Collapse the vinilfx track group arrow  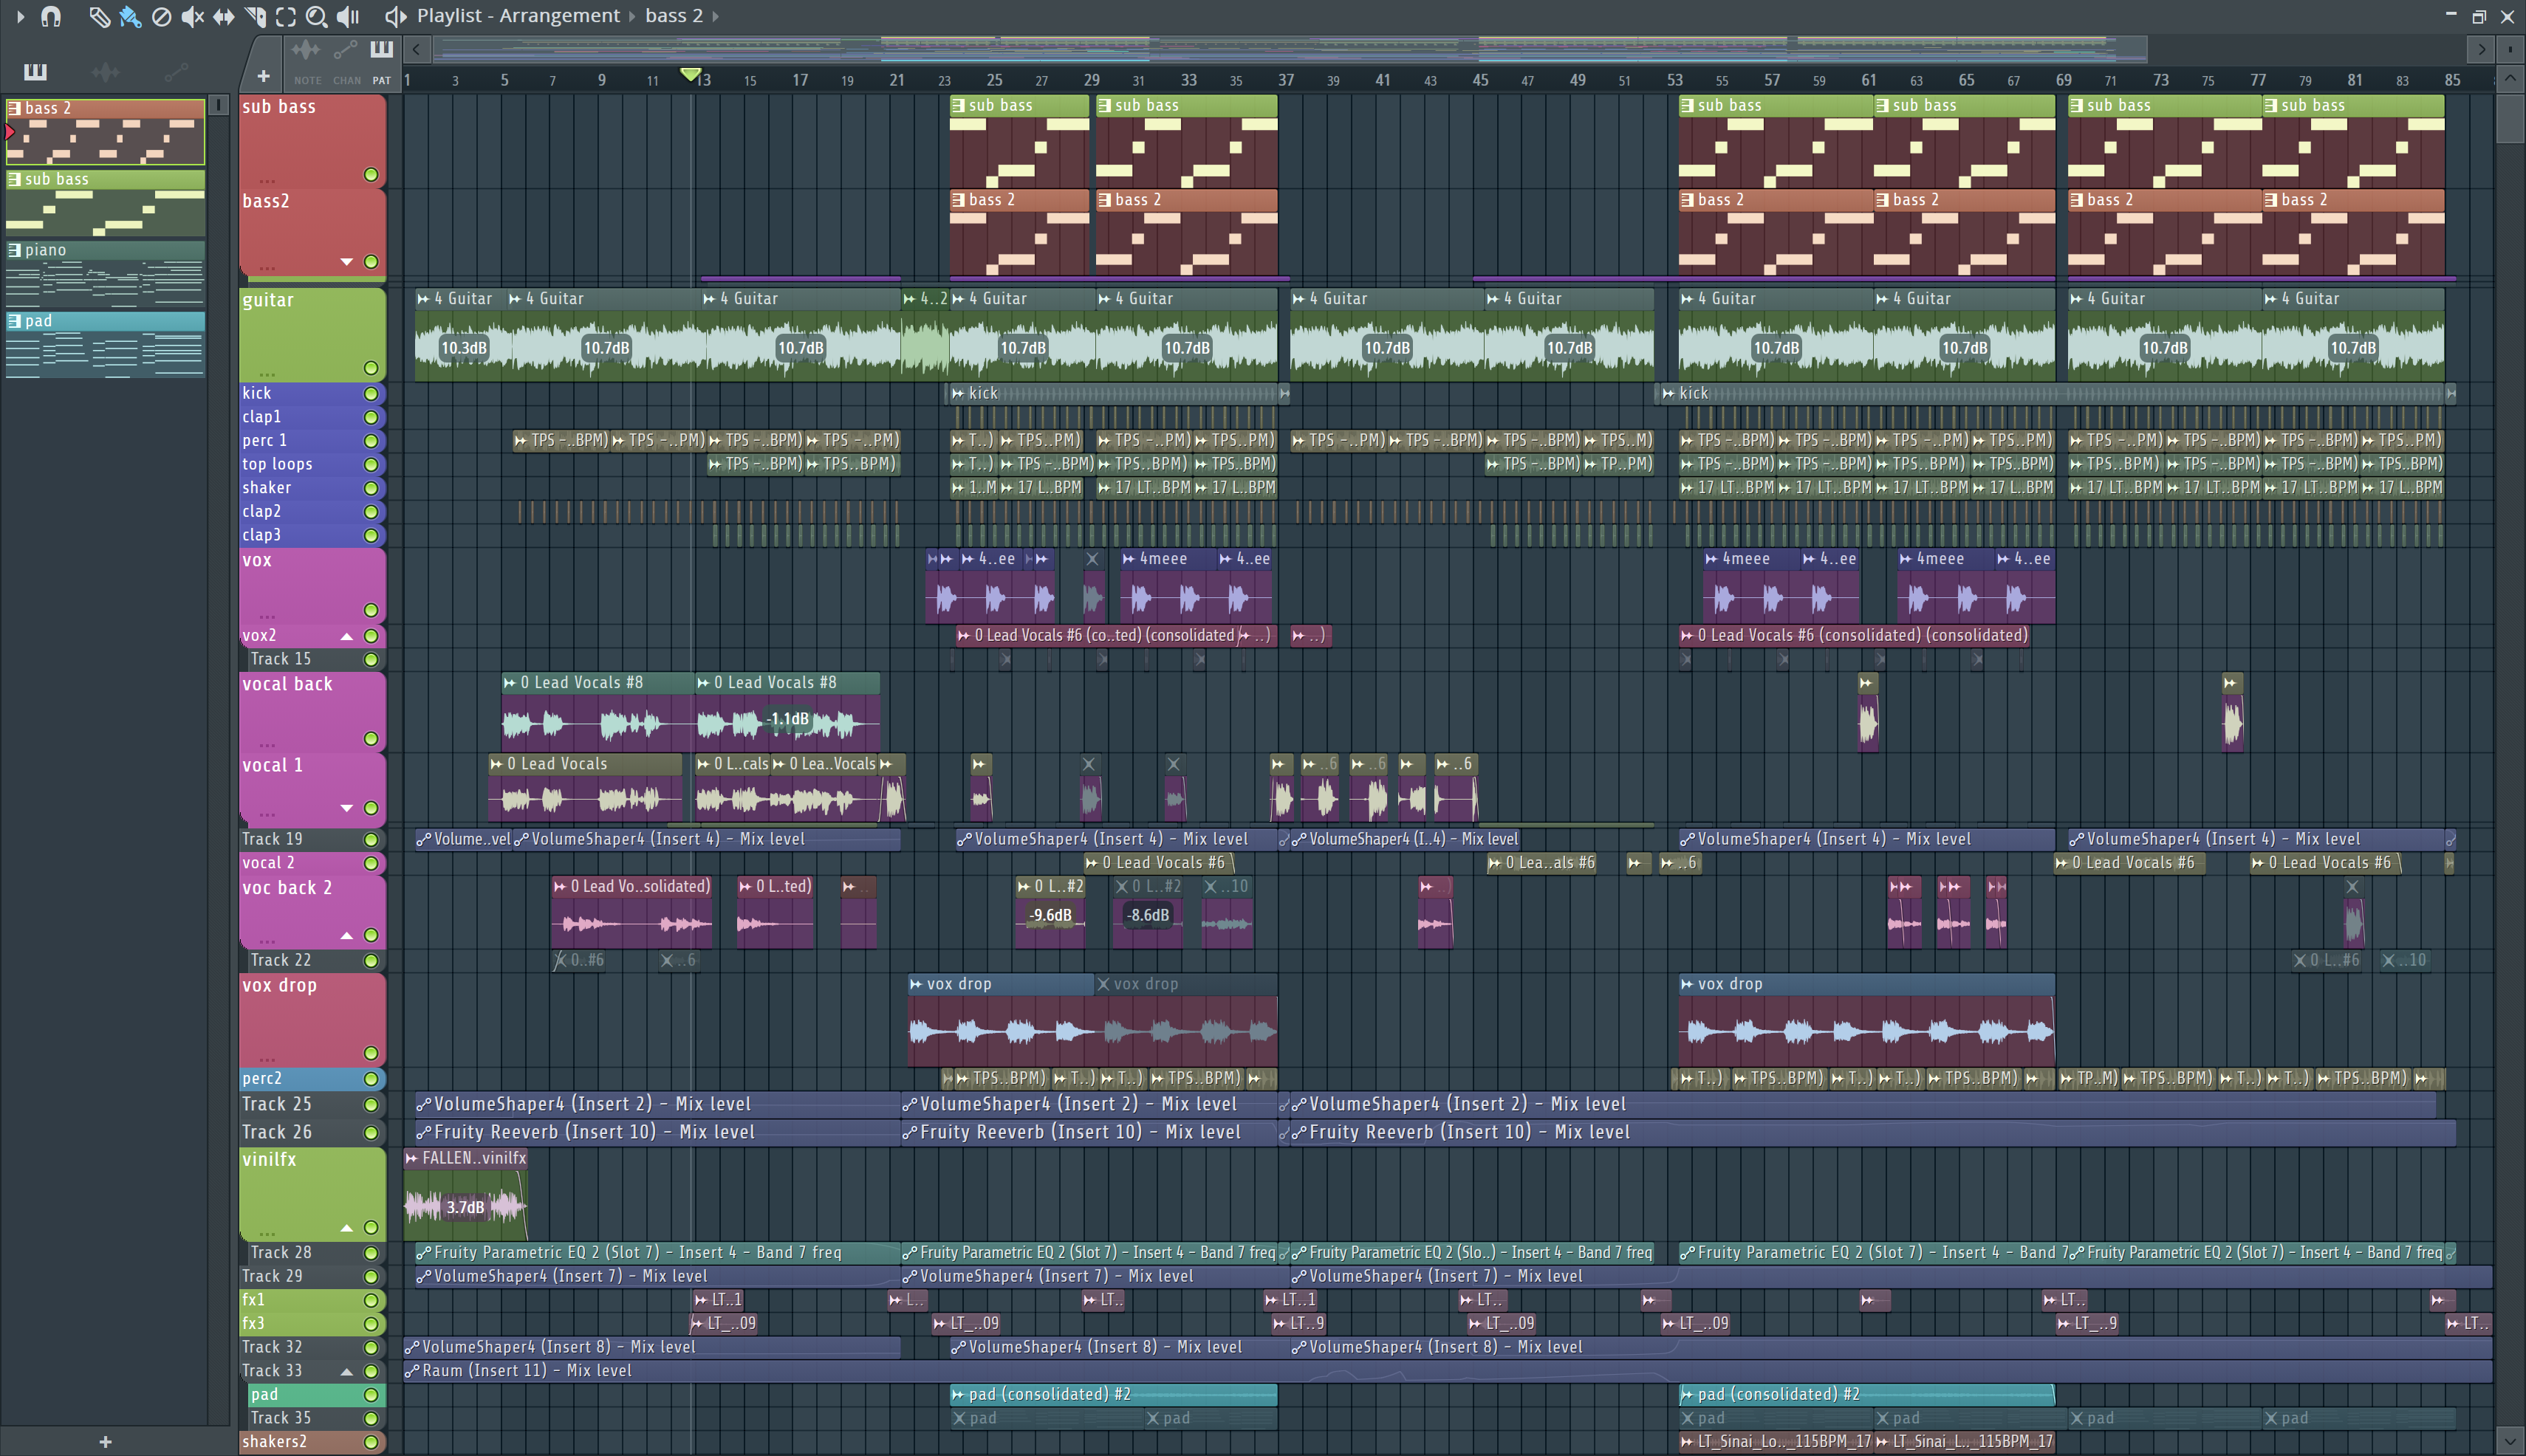pyautogui.click(x=347, y=1228)
